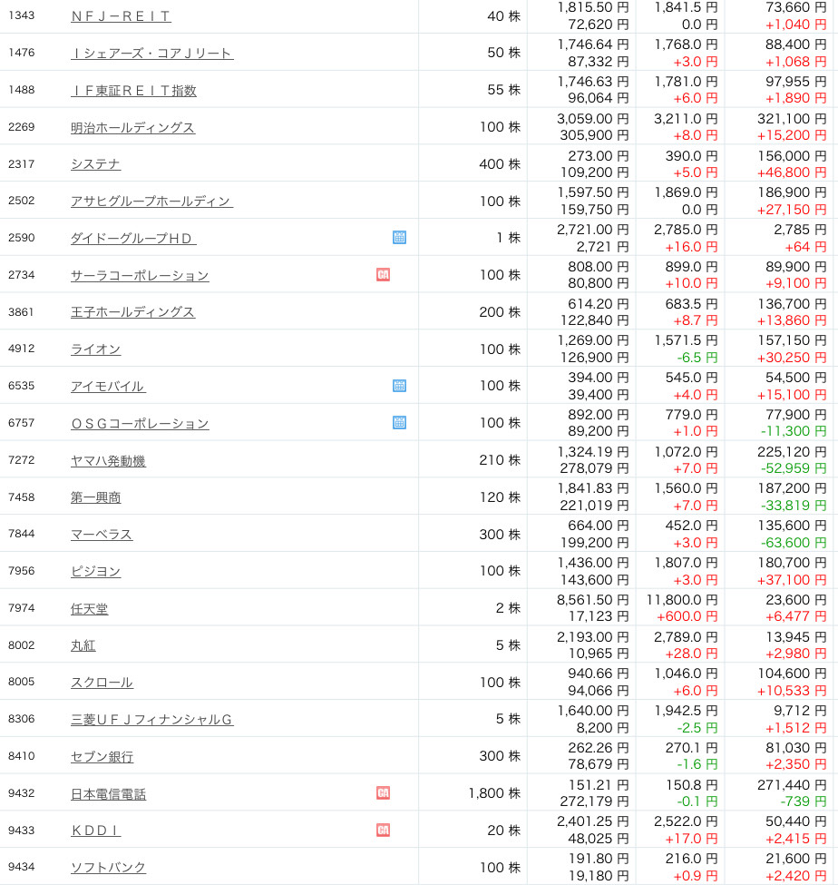Click アサヒグループ gain +27,150 円
The width and height of the screenshot is (838, 885).
(792, 210)
